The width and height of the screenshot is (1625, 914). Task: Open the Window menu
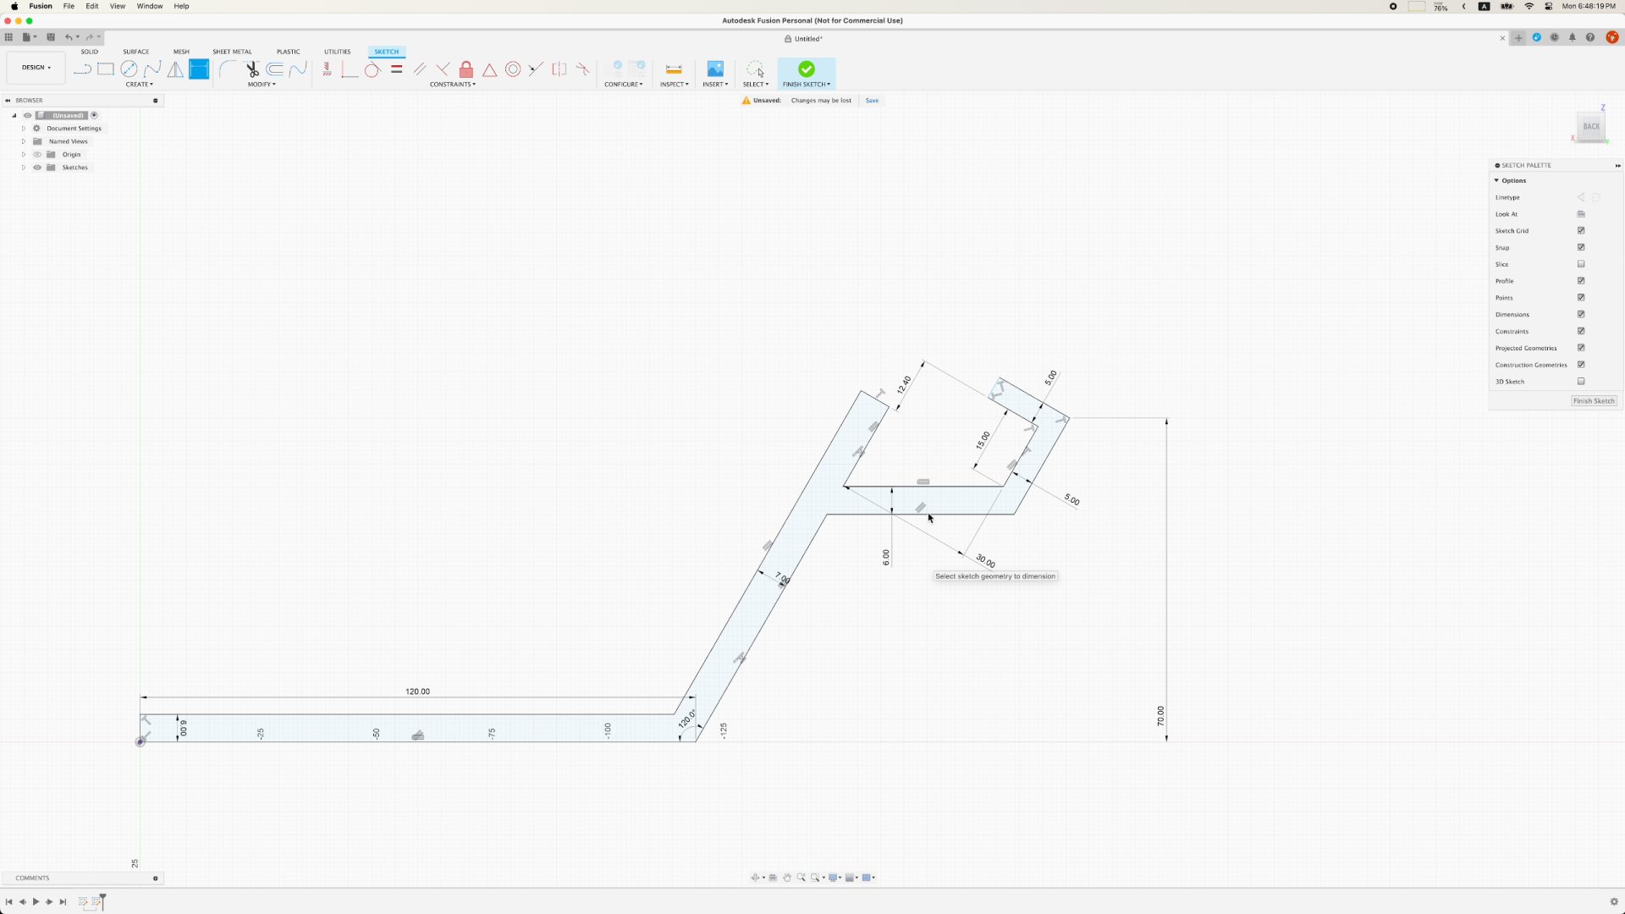(x=150, y=6)
